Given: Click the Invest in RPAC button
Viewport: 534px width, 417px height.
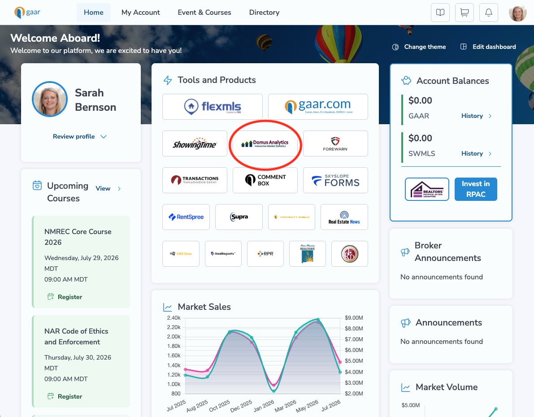Looking at the screenshot, I should 476,189.
